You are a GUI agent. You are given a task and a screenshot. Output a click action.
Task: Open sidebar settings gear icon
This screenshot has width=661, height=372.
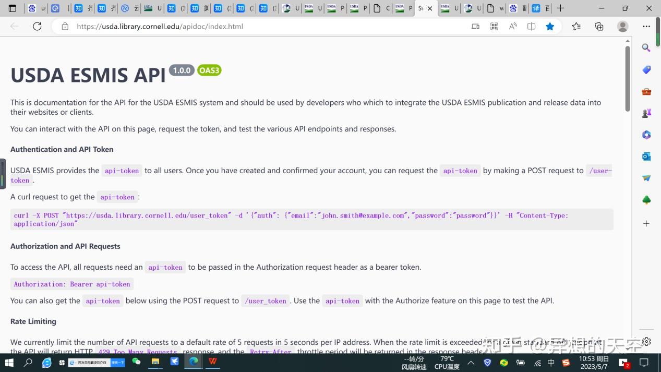pyautogui.click(x=646, y=341)
